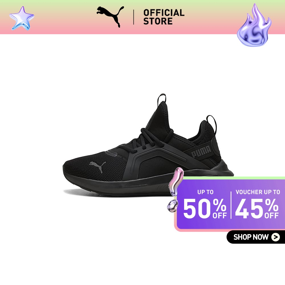The height and width of the screenshot is (285, 285).
Task: Click the shoe's front tongue pull loop
Action: 162,99
